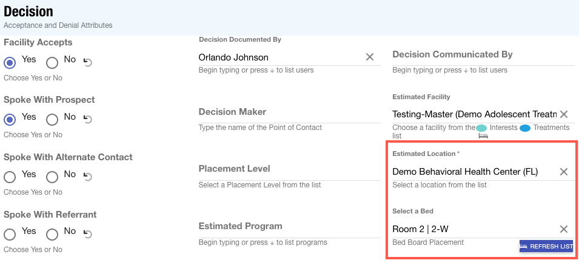Select No for Spoke With Referrant
The image size is (579, 266).
(x=52, y=234)
